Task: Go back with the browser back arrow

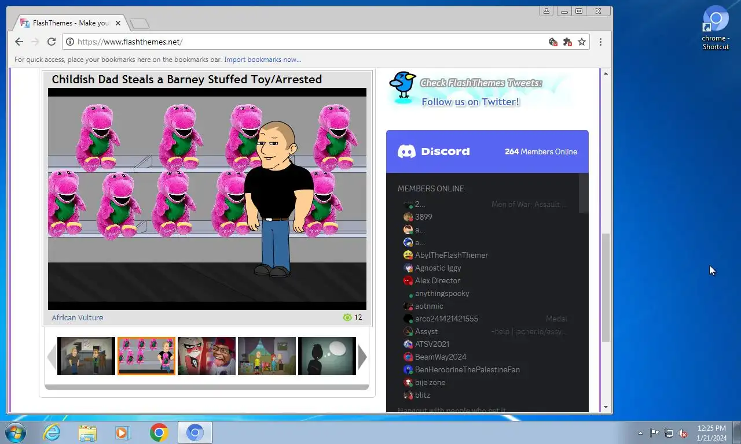Action: click(x=19, y=42)
